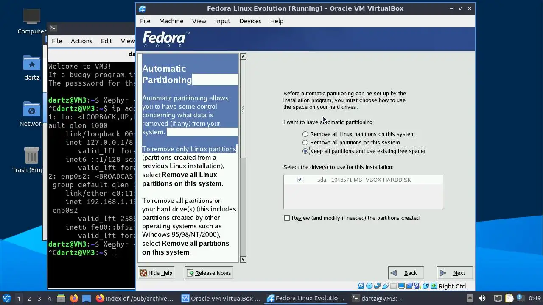Click the removable media eject tray icon
Viewport: 543px width, 305px height.
470,298
